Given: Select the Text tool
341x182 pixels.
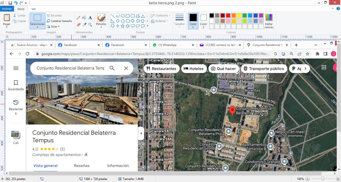Looking at the screenshot, I should tap(90, 18).
